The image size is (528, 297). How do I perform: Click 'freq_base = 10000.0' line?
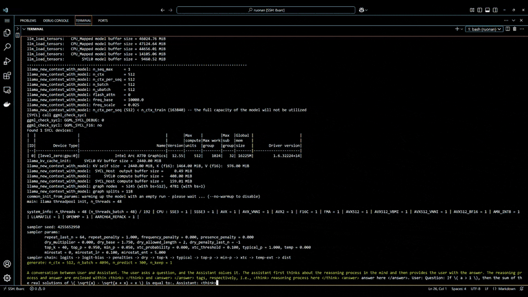(x=85, y=100)
